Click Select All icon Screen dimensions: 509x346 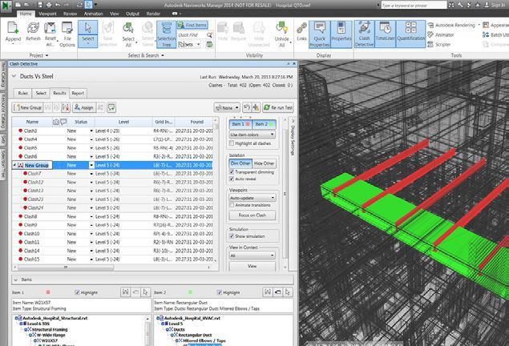tap(128, 34)
